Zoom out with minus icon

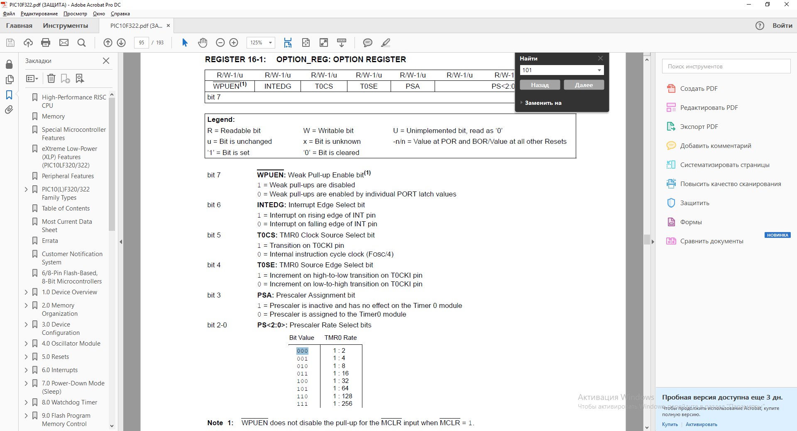click(x=220, y=43)
